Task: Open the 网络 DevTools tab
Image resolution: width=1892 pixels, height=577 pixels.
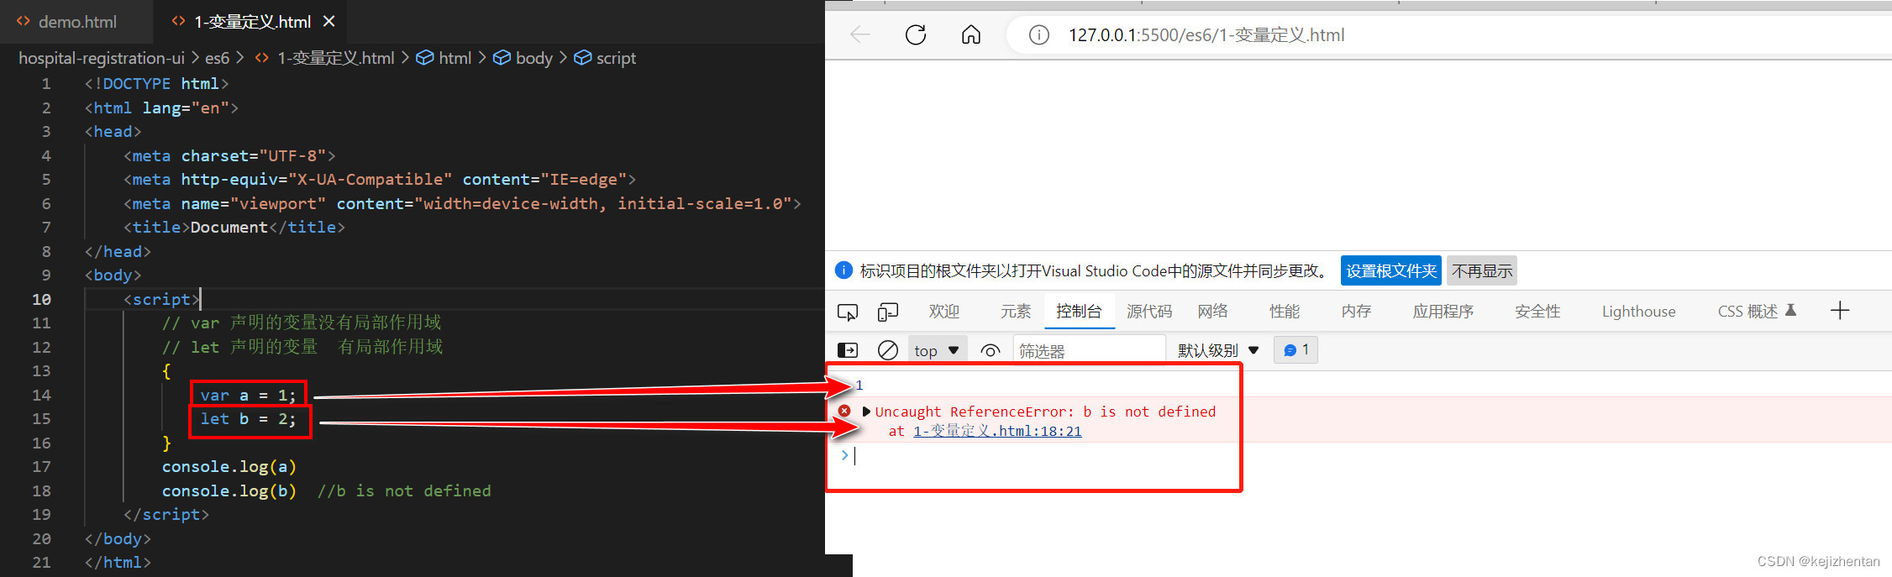Action: (x=1212, y=312)
